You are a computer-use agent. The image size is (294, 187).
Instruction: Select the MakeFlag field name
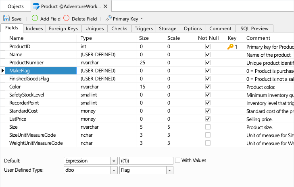point(19,71)
